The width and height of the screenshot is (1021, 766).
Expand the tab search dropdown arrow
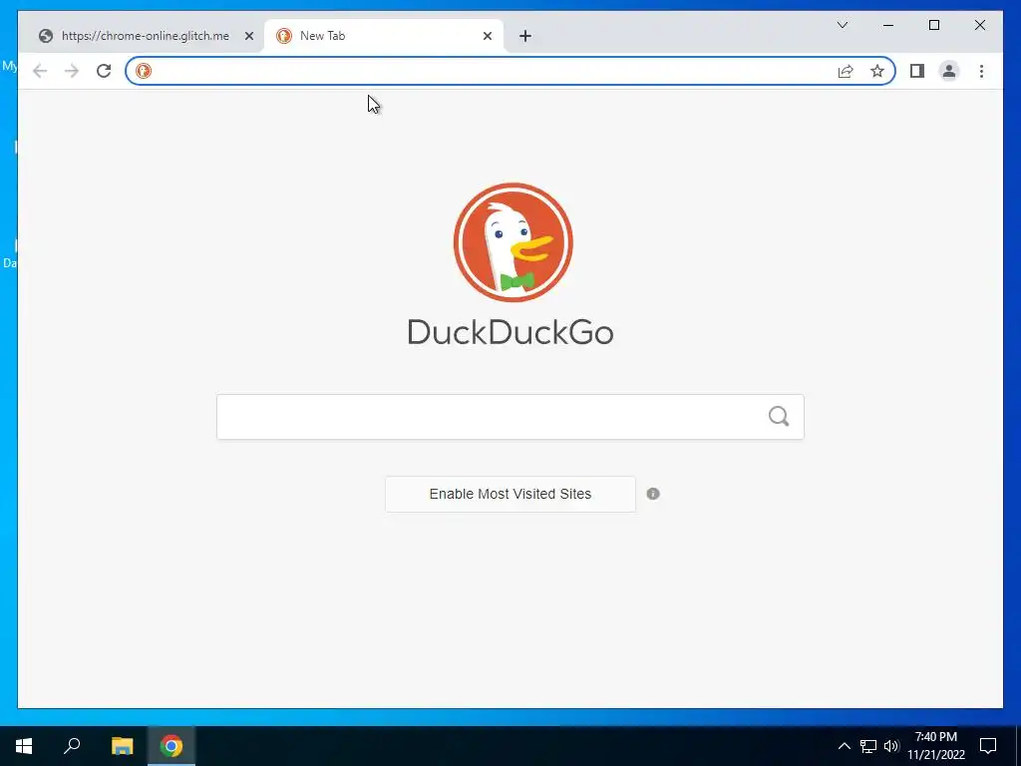tap(843, 25)
